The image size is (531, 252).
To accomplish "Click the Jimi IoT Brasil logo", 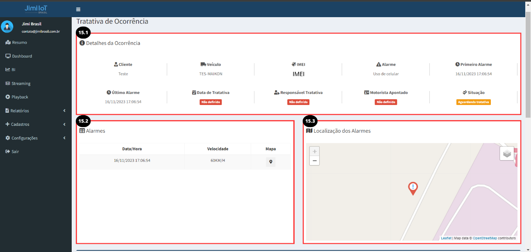I will pyautogui.click(x=36, y=9).
